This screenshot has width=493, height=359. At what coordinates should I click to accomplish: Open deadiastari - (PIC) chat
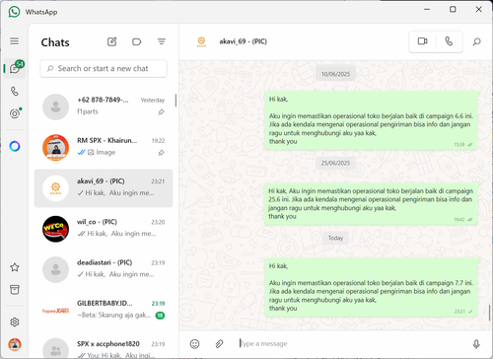coord(104,269)
